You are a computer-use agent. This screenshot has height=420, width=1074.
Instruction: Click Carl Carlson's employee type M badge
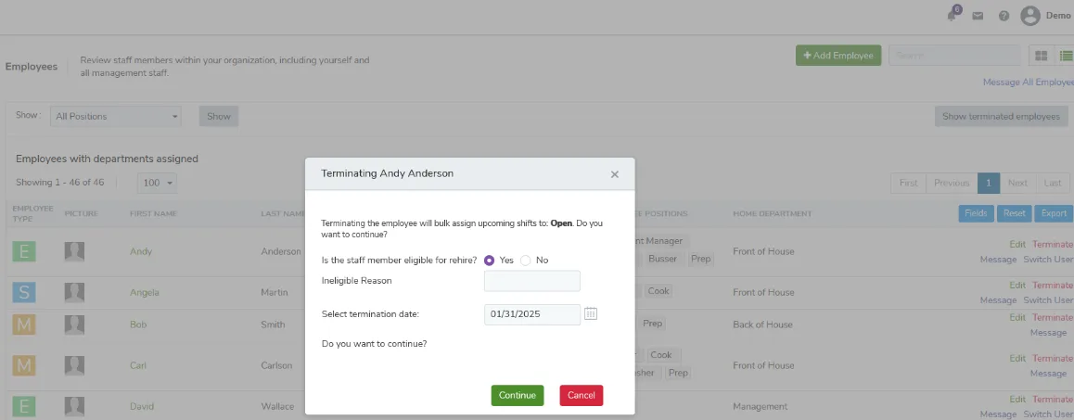[23, 365]
